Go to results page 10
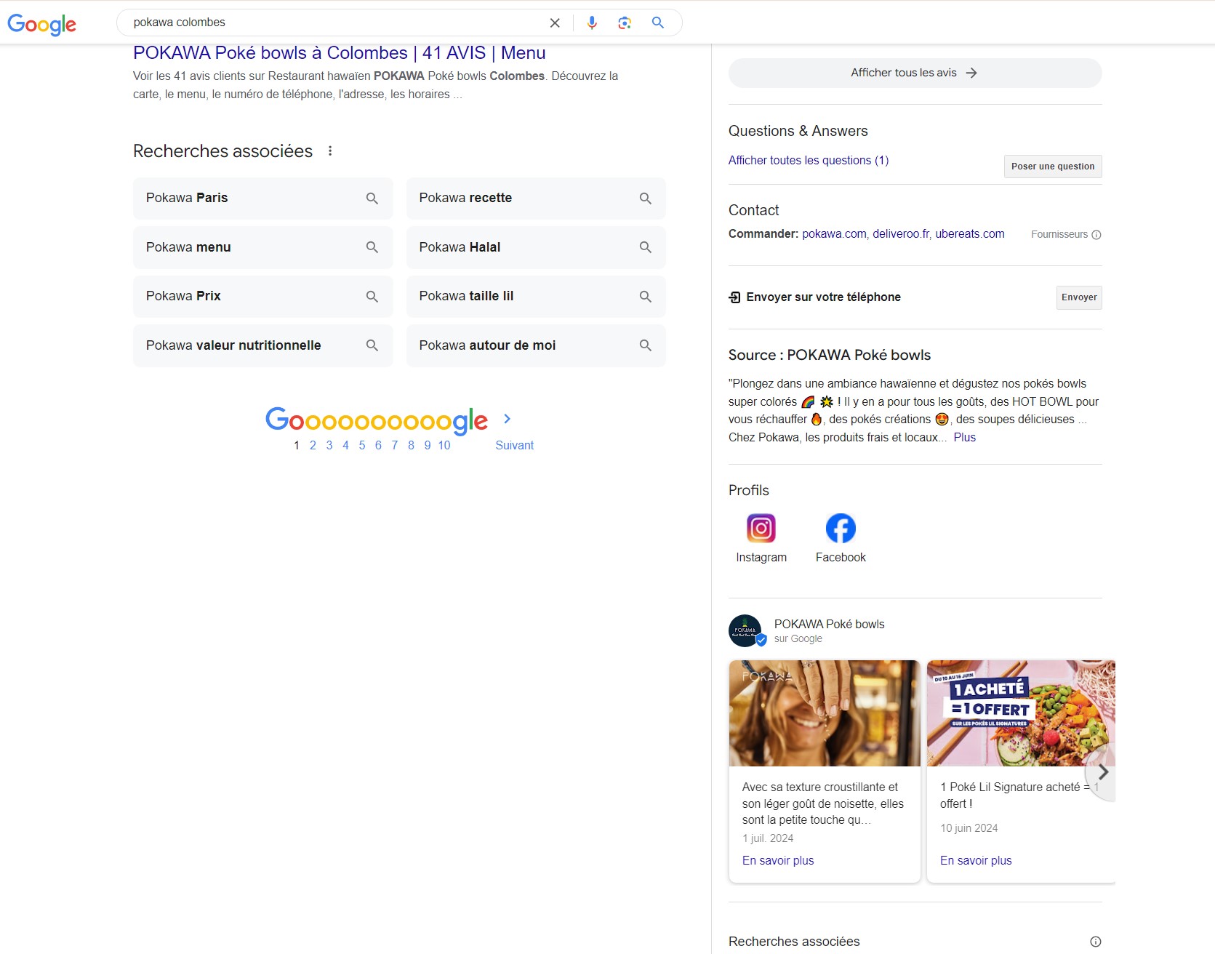 (x=444, y=445)
